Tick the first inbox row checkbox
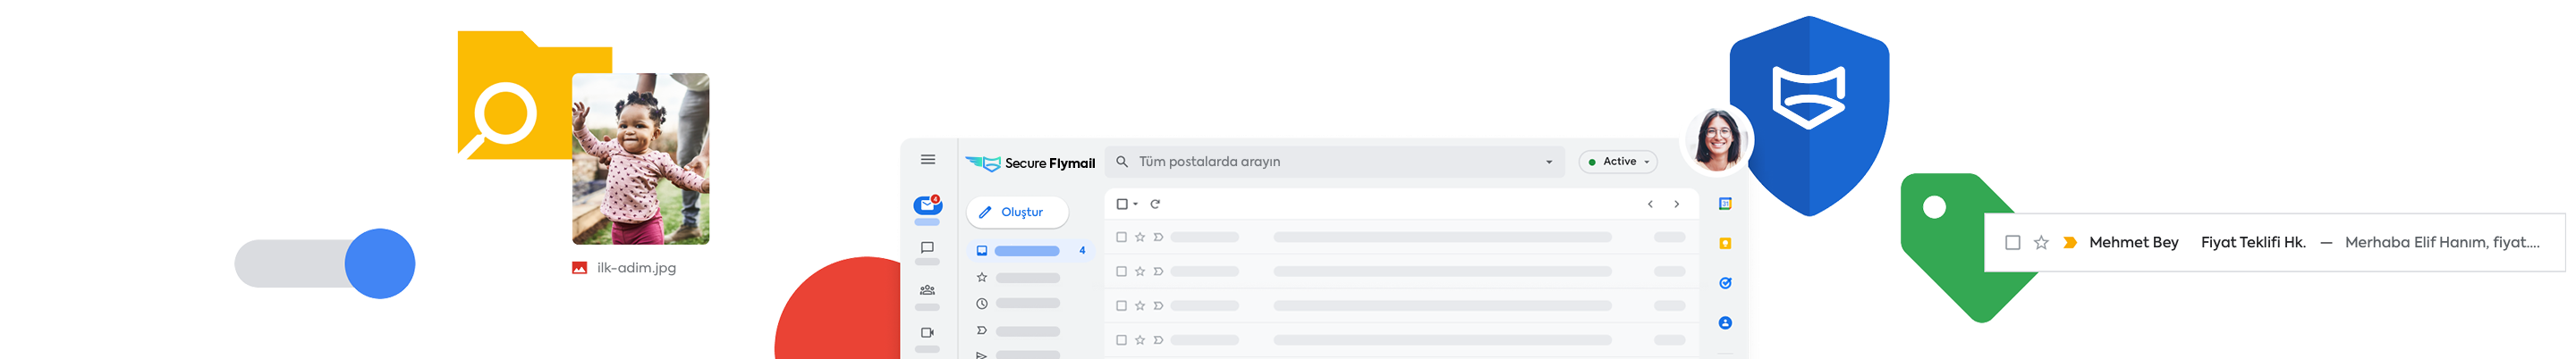This screenshot has width=2576, height=359. (x=1121, y=238)
